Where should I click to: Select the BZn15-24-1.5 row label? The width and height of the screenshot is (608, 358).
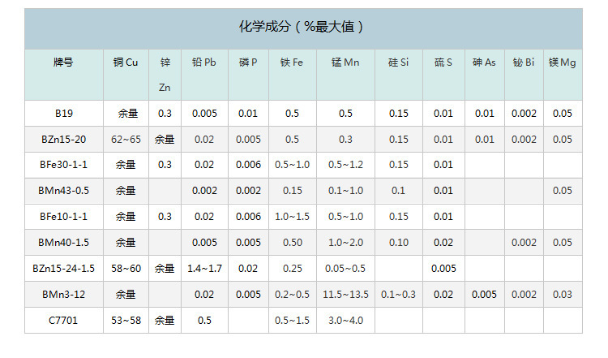click(64, 269)
